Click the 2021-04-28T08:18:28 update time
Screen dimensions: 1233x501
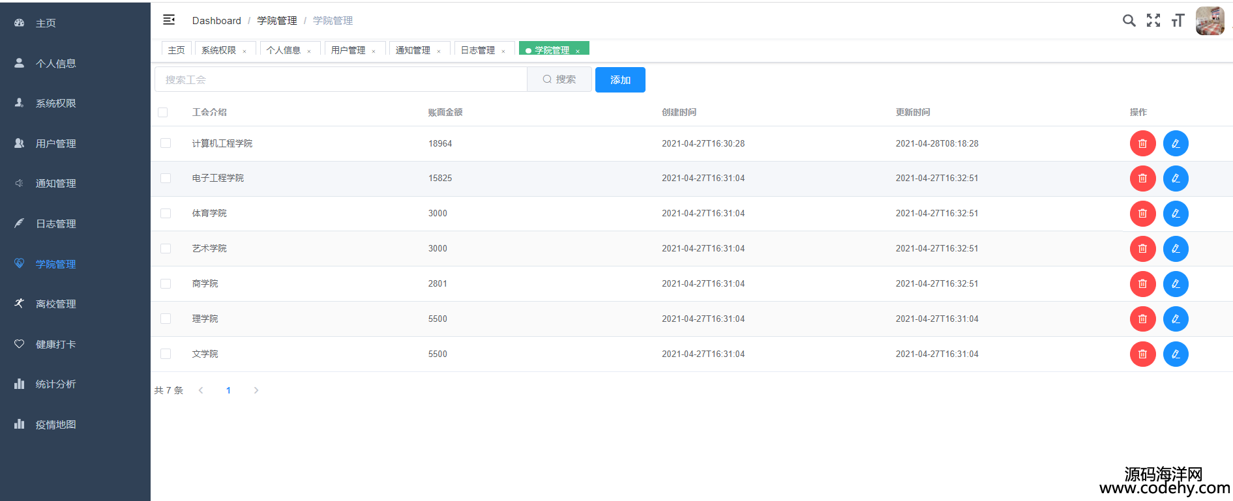tap(937, 143)
